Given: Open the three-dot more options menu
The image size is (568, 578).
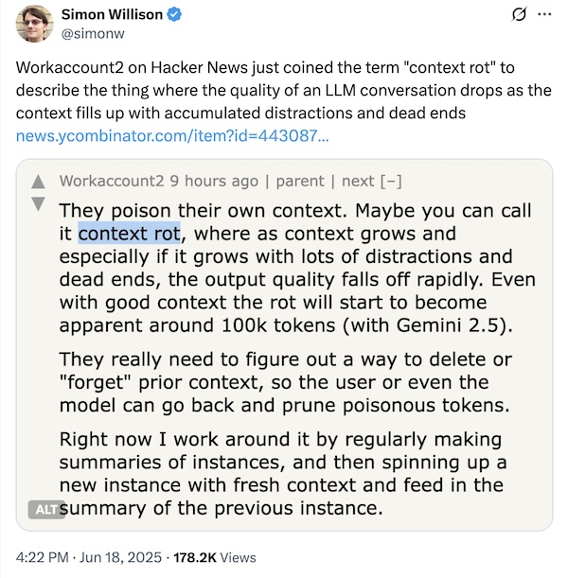Looking at the screenshot, I should pyautogui.click(x=543, y=16).
